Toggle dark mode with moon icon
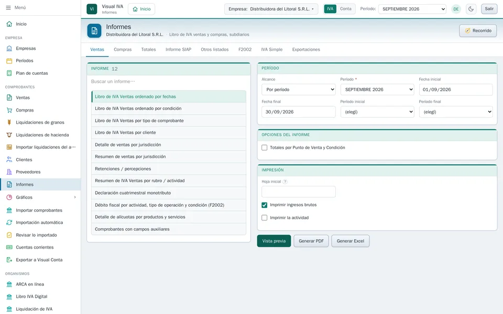Image resolution: width=503 pixels, height=314 pixels. pyautogui.click(x=471, y=9)
